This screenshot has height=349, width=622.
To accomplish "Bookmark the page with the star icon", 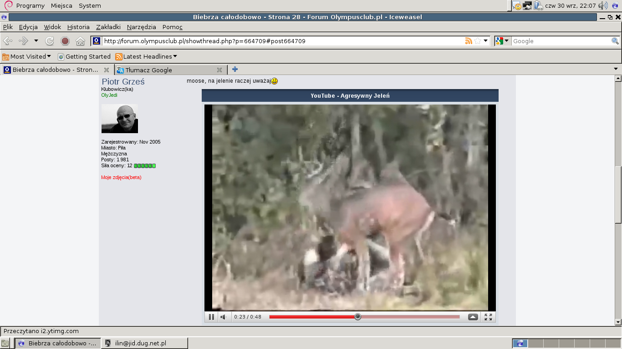I will (x=477, y=41).
